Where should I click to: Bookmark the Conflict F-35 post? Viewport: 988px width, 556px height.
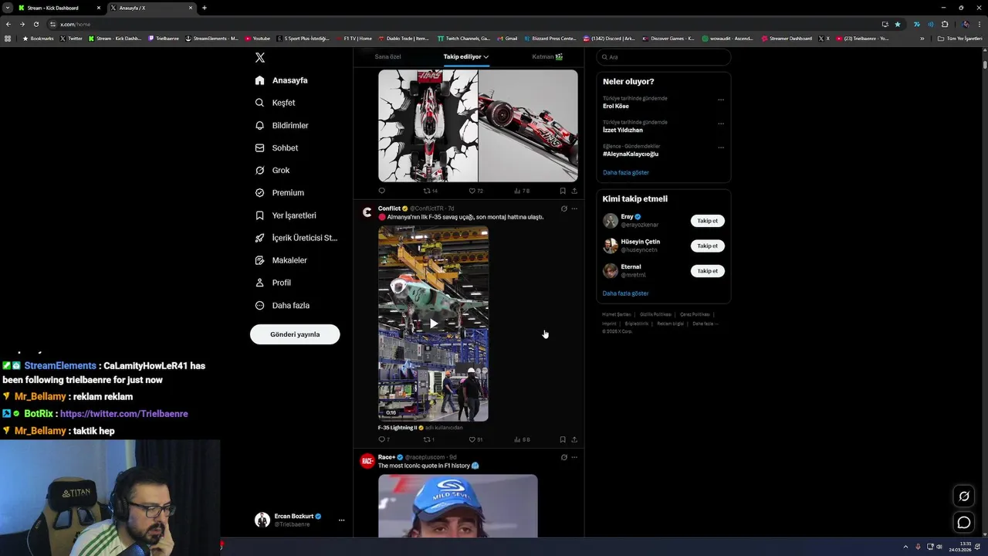(563, 439)
